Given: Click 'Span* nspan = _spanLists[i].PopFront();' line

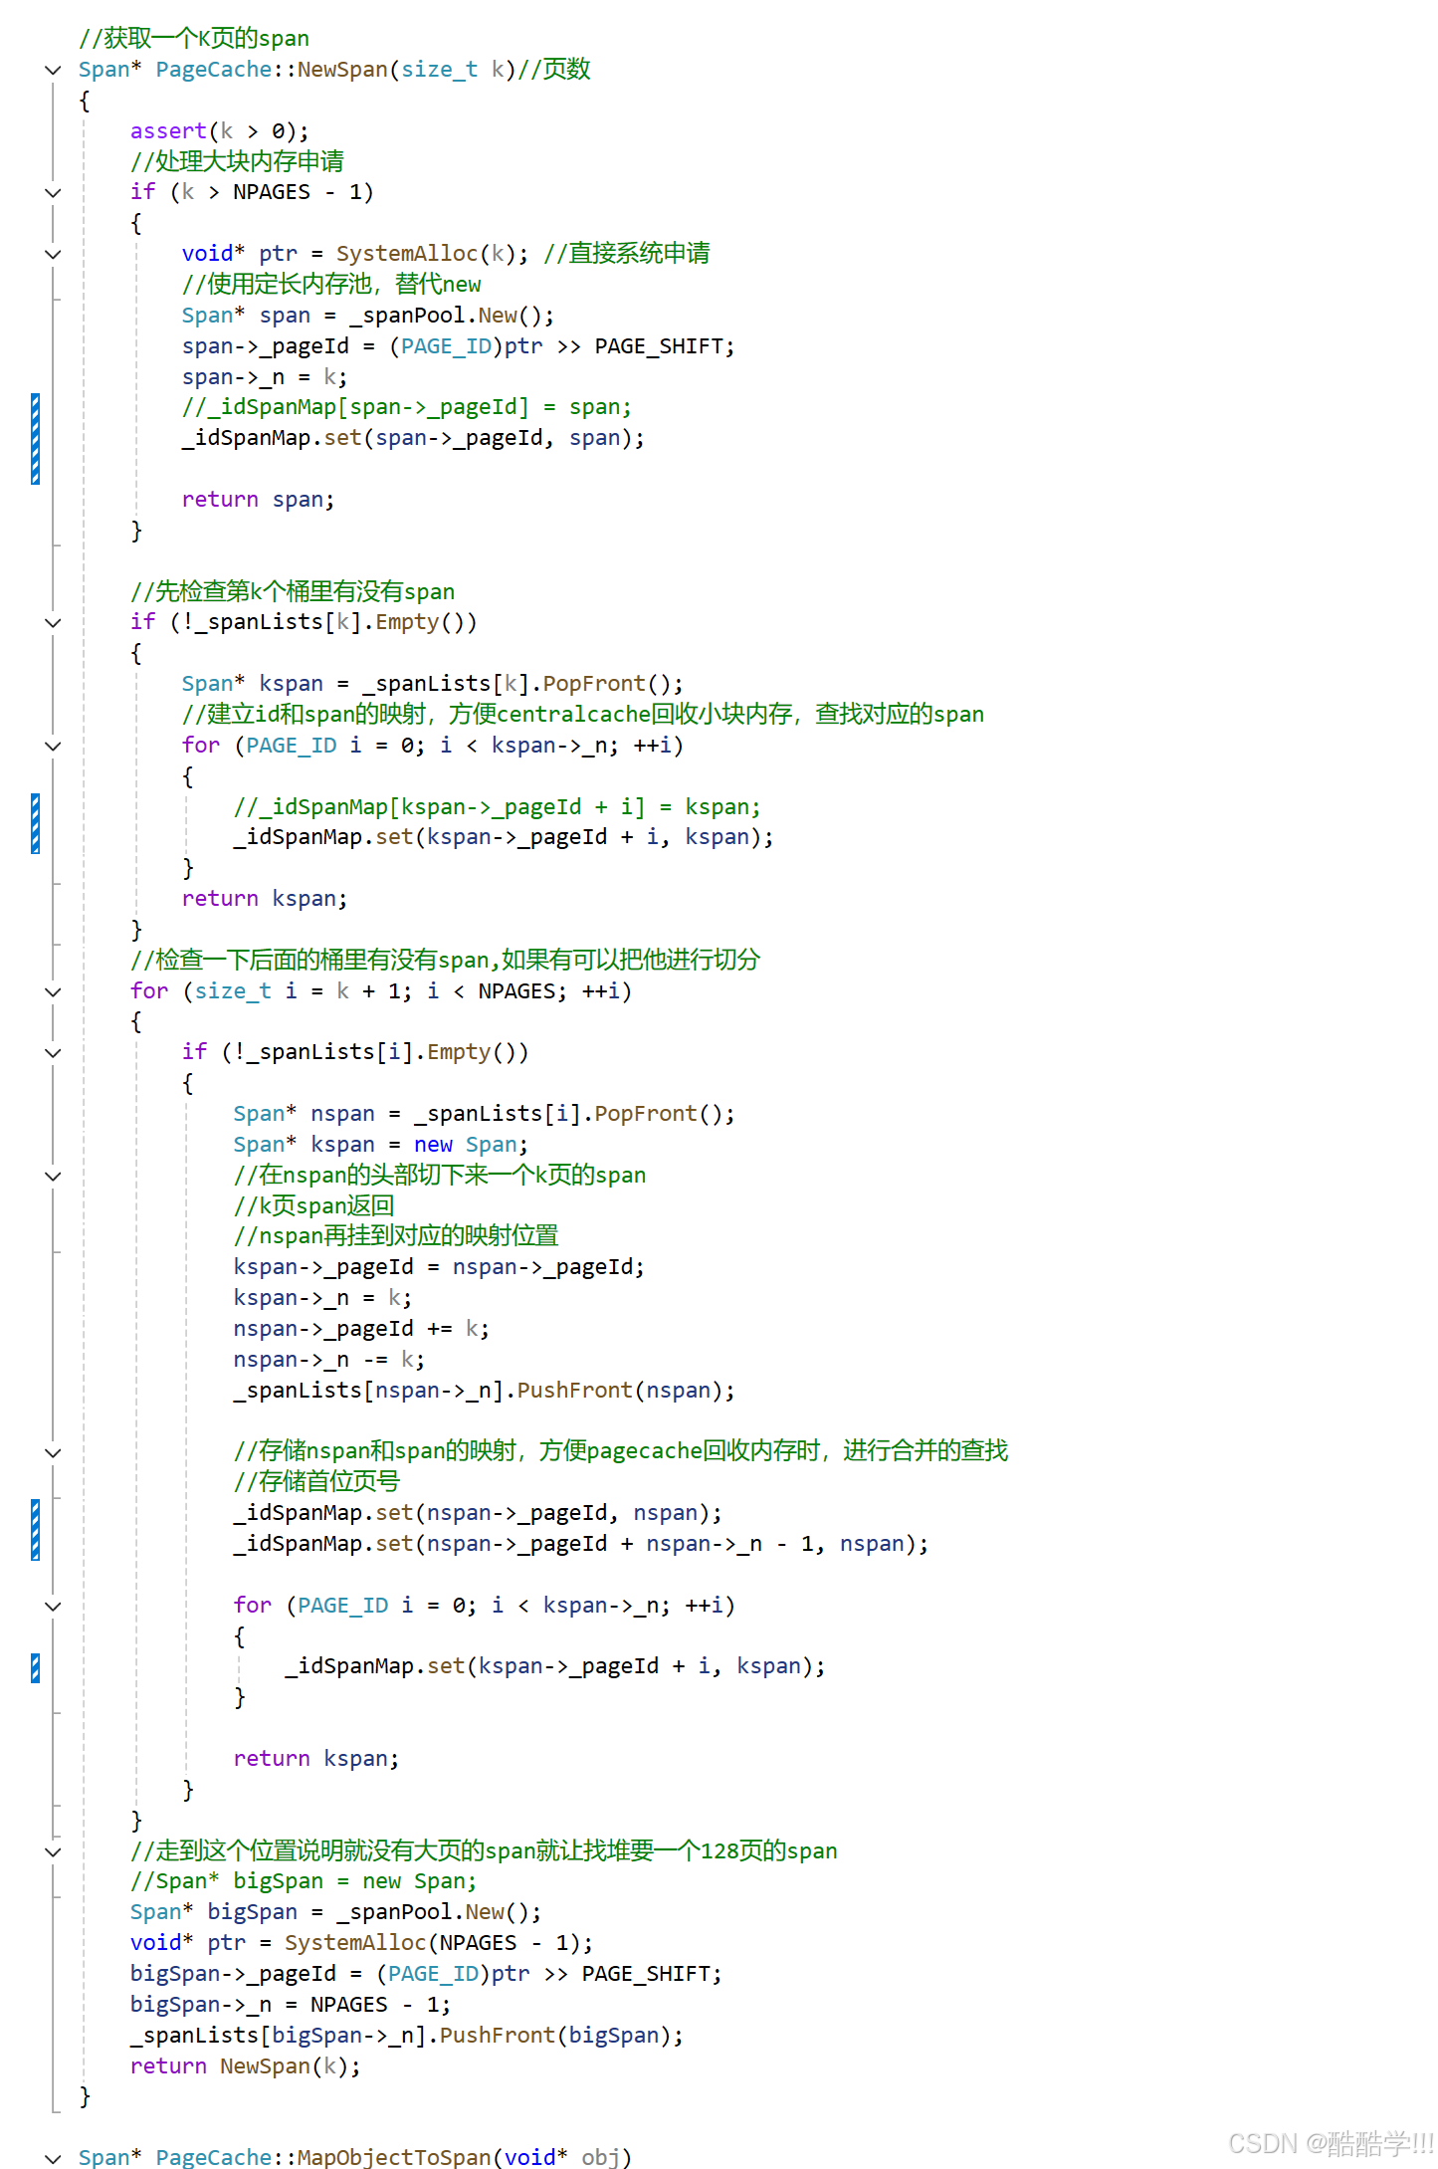Looking at the screenshot, I should click(x=485, y=1114).
